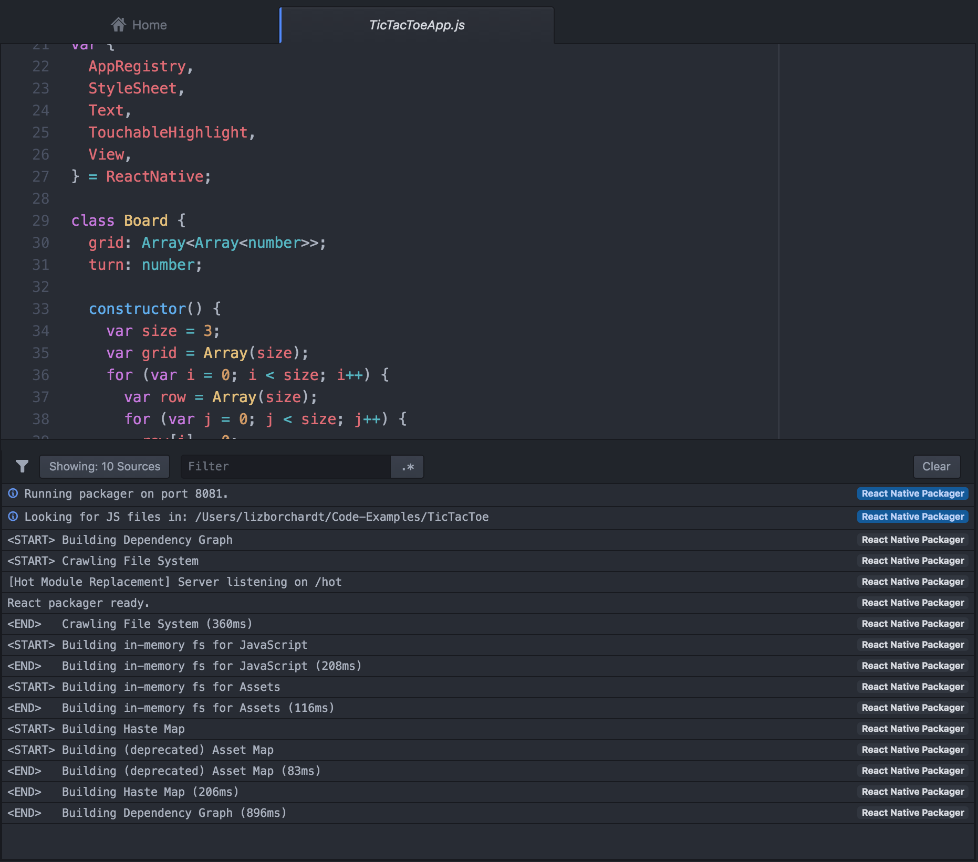Select '<START> Building Dependency Graph' log line
This screenshot has width=978, height=862.
coord(120,540)
